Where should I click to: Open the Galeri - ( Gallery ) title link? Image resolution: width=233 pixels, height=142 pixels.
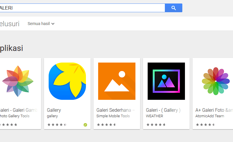point(163,110)
